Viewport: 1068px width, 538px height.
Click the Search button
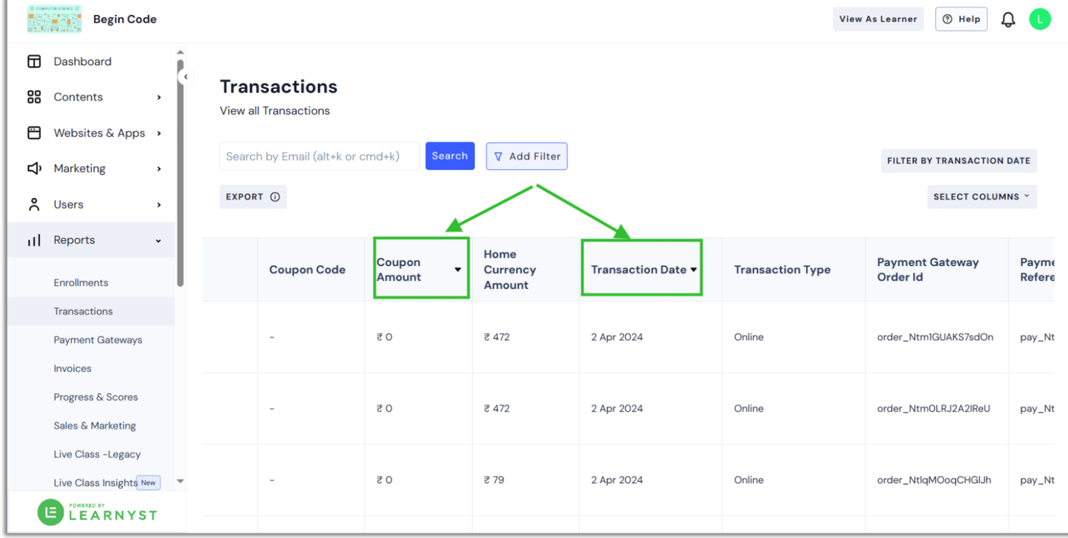point(450,156)
